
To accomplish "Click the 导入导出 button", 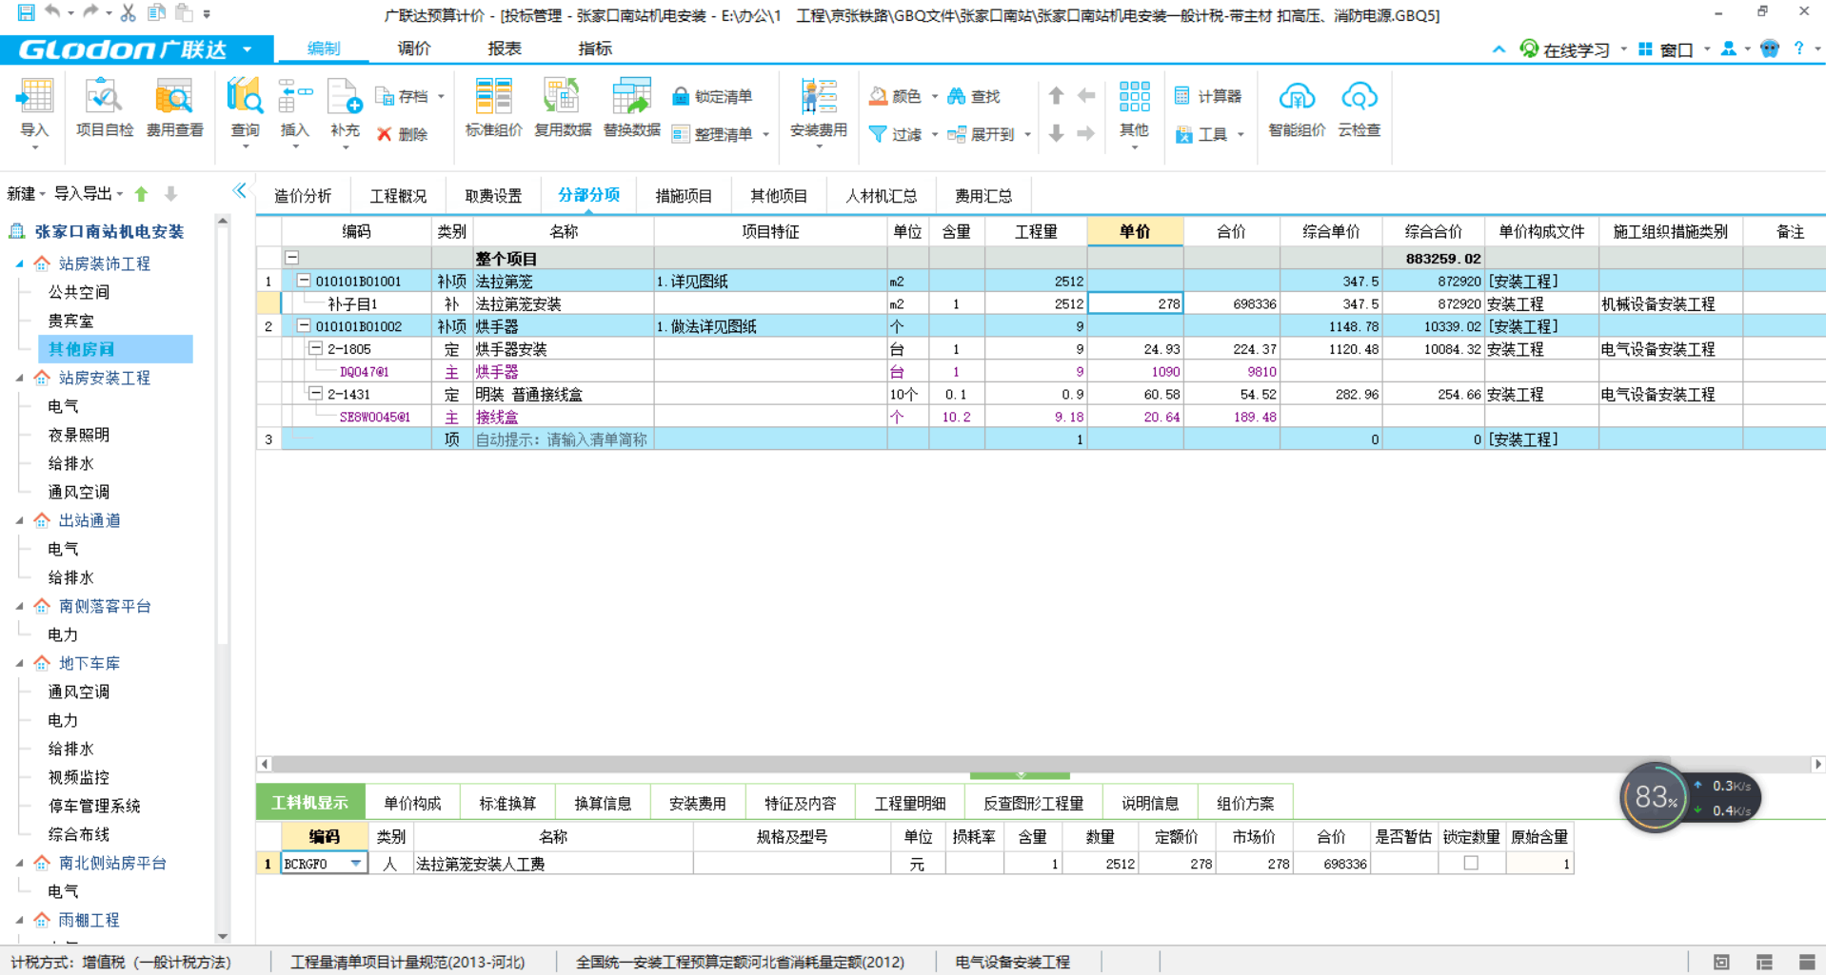I will pos(89,194).
